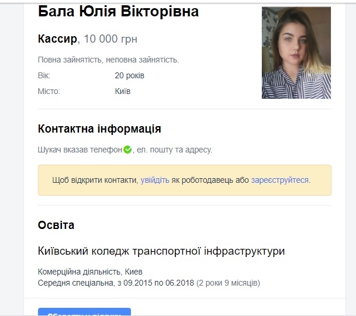The height and width of the screenshot is (316, 356).
Task: Click the job title "Кассир"
Action: click(57, 39)
